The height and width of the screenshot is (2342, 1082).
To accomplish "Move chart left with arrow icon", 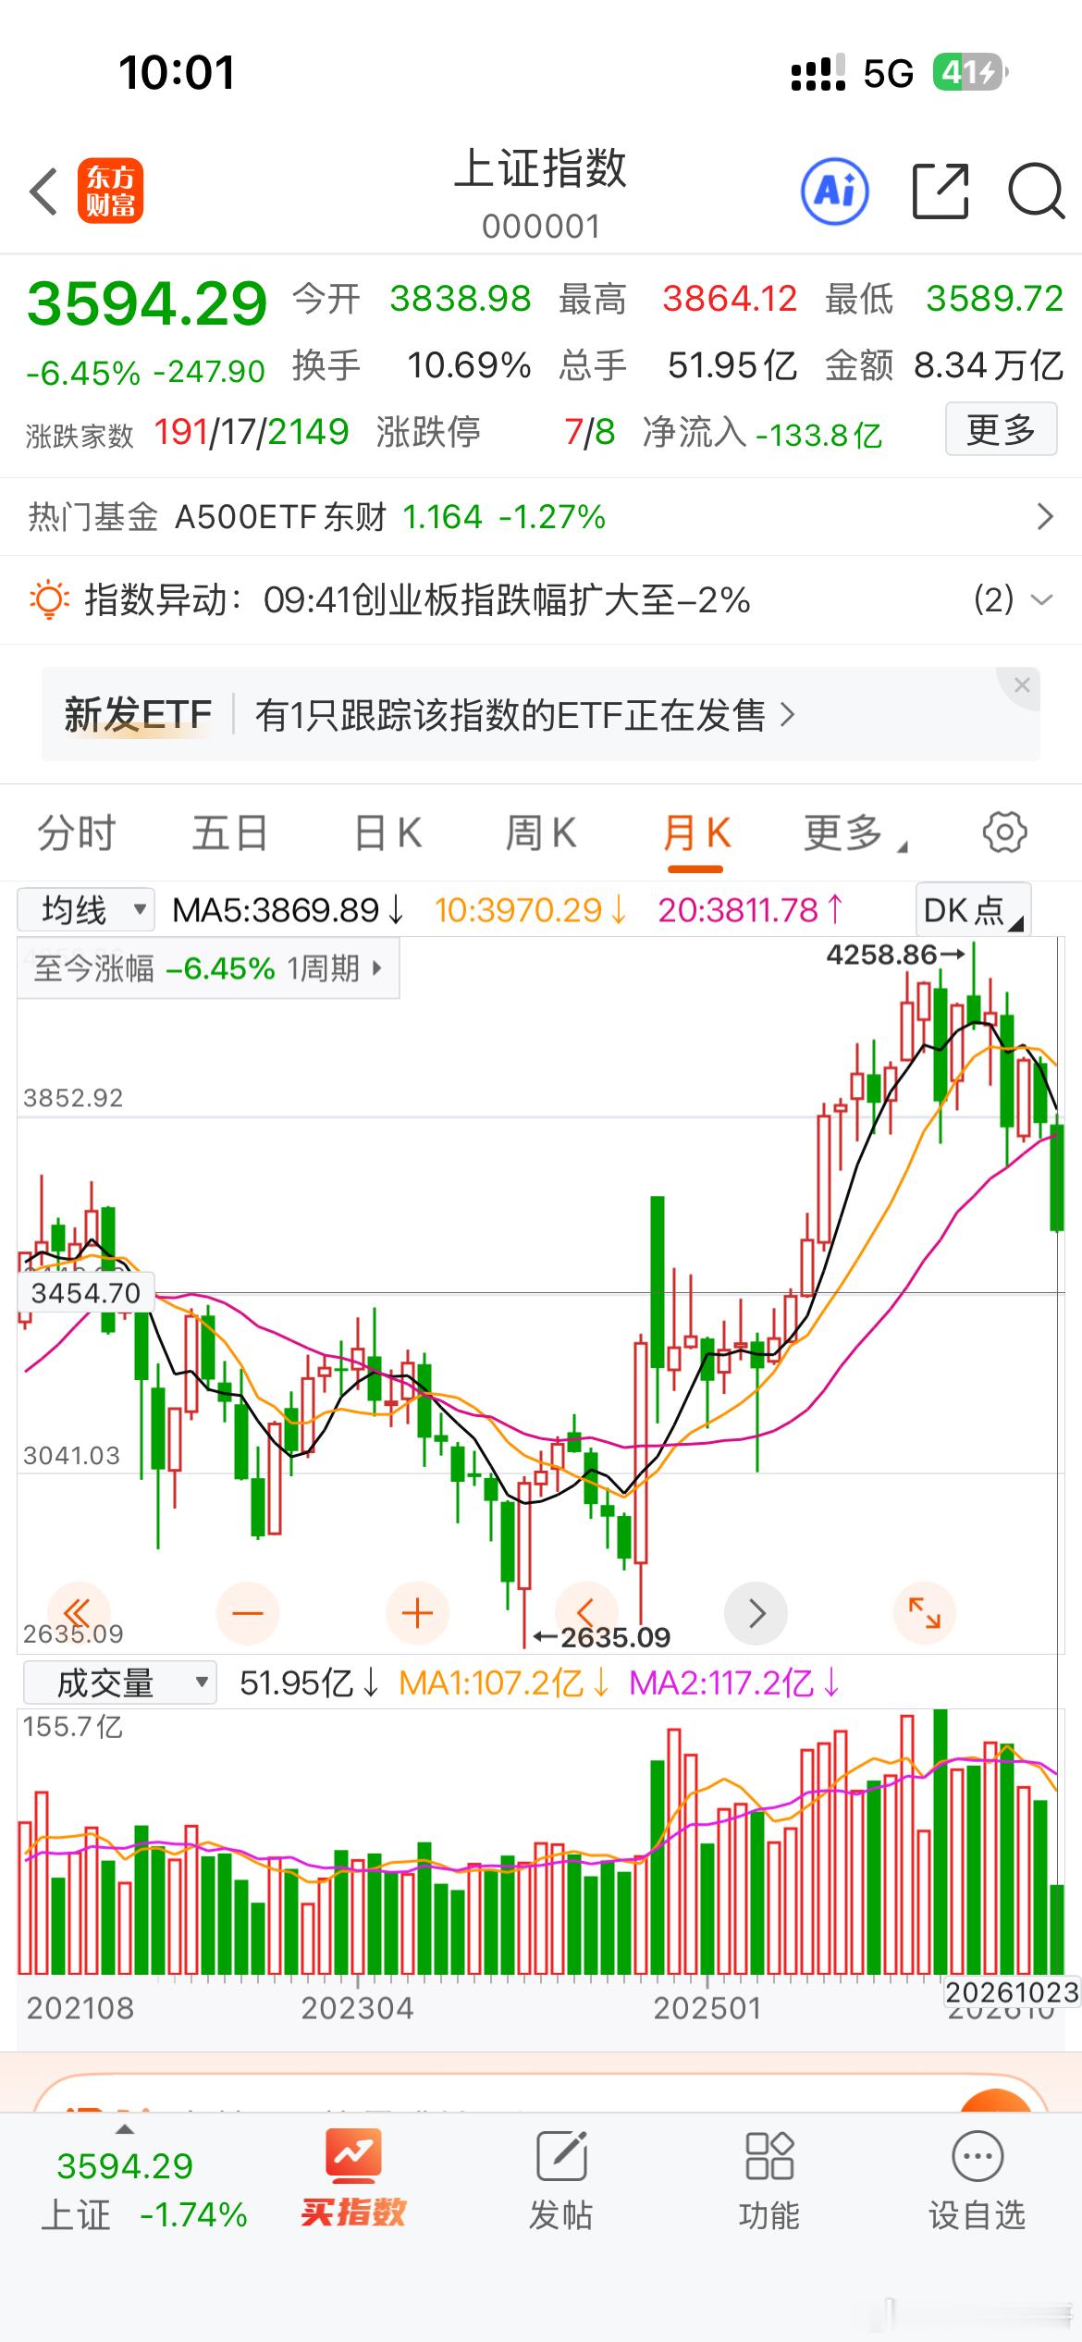I will coord(586,1611).
